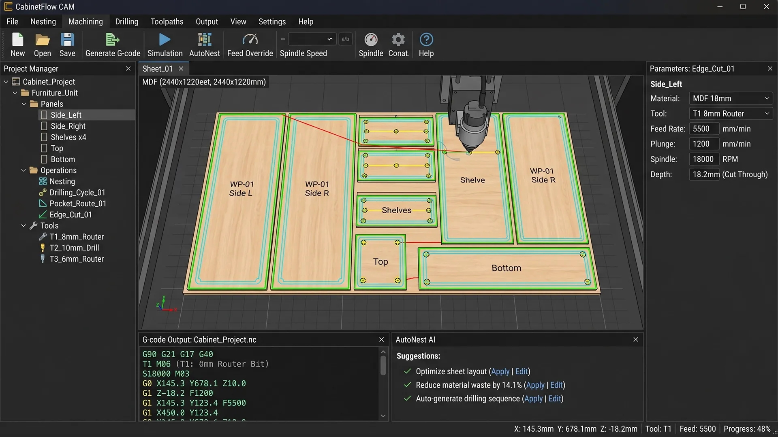
Task: Run the AutoNest toolbar tool
Action: point(204,40)
